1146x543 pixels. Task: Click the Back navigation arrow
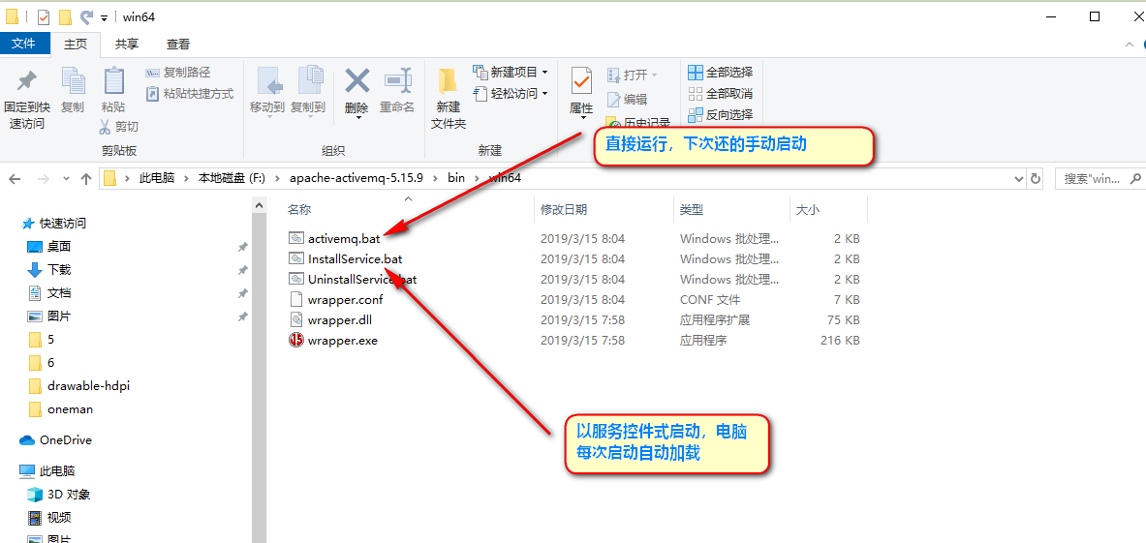(x=15, y=178)
